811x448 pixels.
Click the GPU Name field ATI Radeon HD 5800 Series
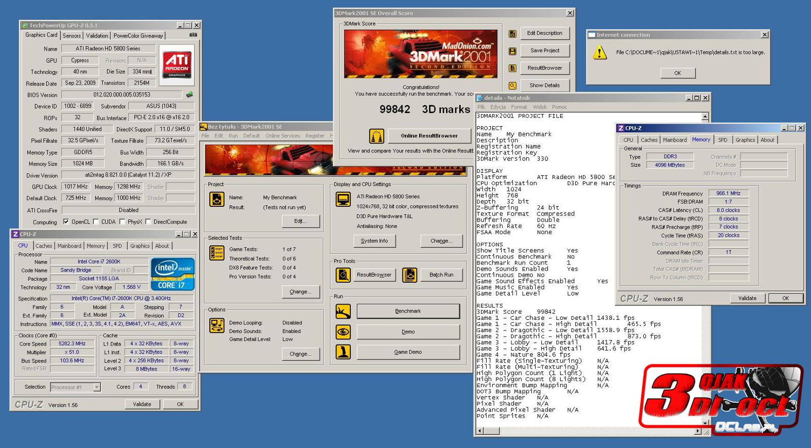[x=108, y=49]
